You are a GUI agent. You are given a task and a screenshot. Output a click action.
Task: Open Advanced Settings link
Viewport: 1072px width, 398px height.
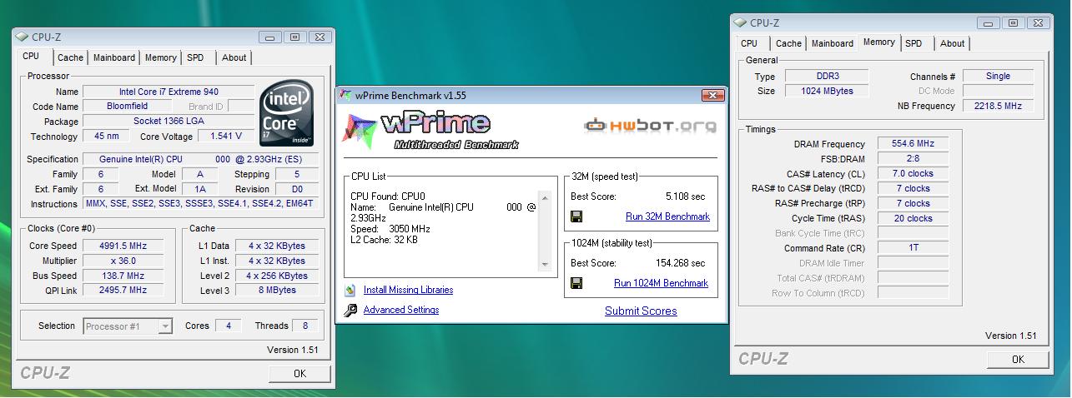401,310
